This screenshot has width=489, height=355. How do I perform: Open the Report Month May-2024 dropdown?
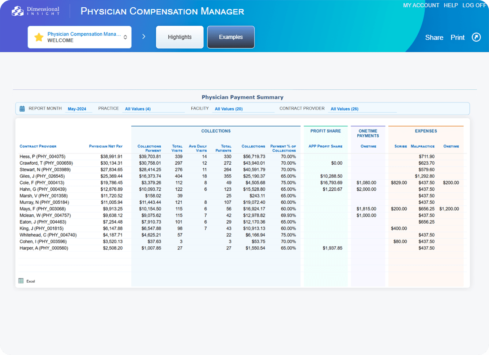[77, 109]
